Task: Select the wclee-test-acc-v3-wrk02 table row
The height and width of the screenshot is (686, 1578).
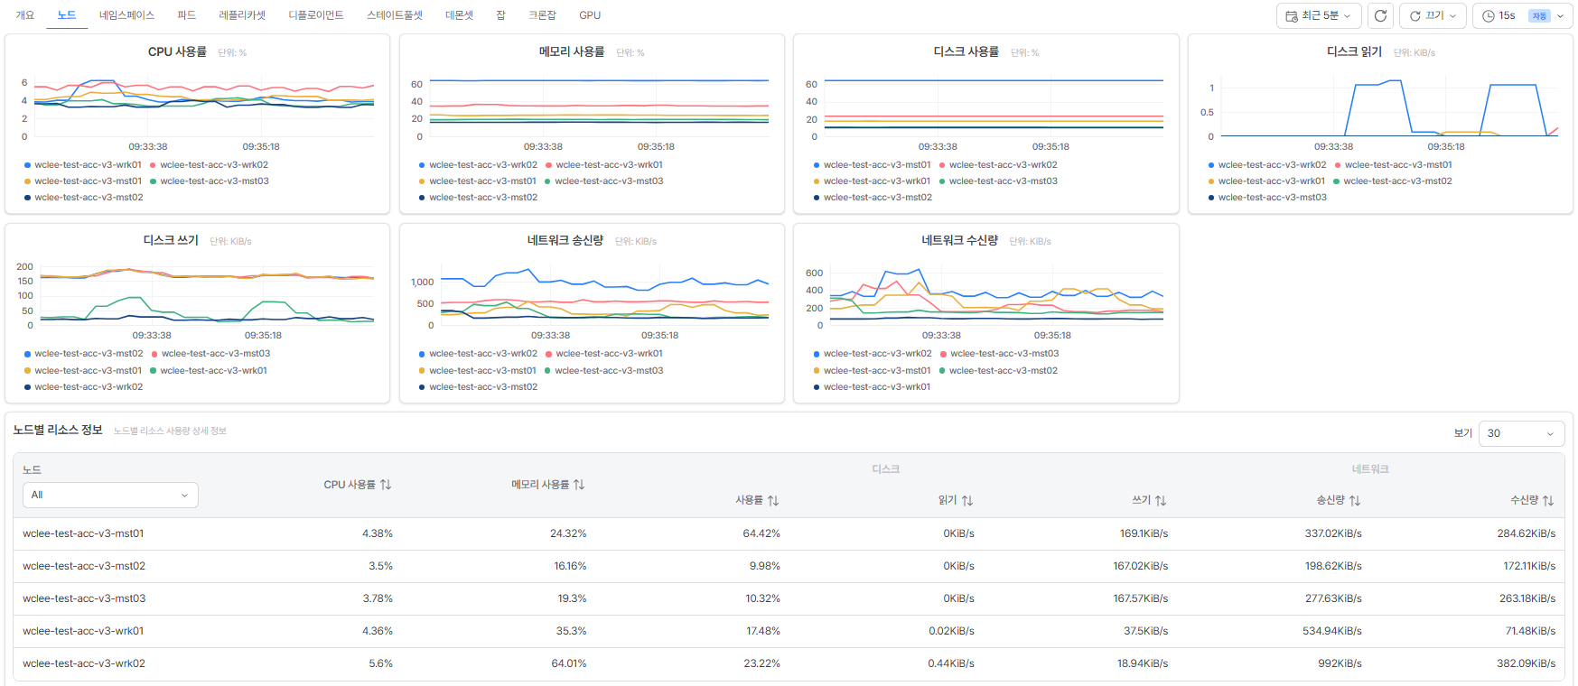Action: [x=789, y=663]
